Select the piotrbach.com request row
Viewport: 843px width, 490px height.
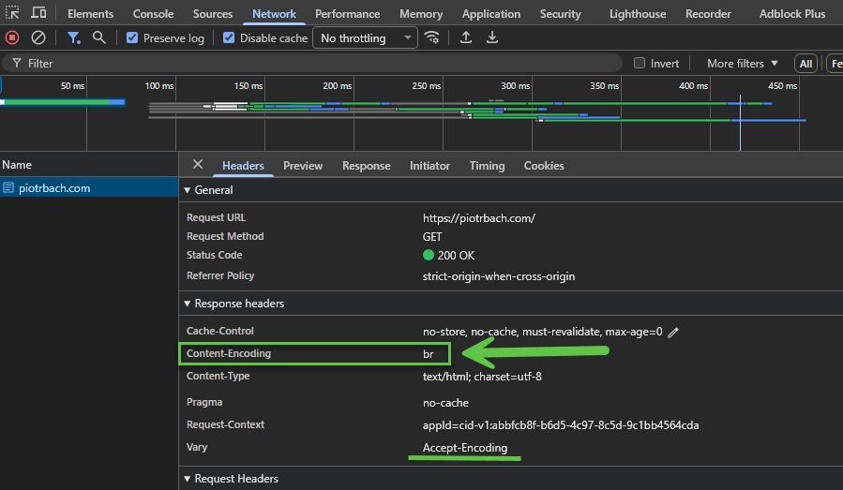tap(89, 187)
